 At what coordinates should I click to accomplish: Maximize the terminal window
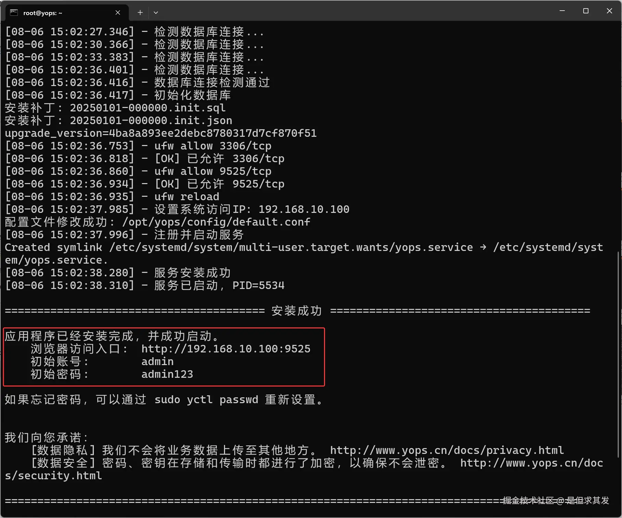(586, 11)
